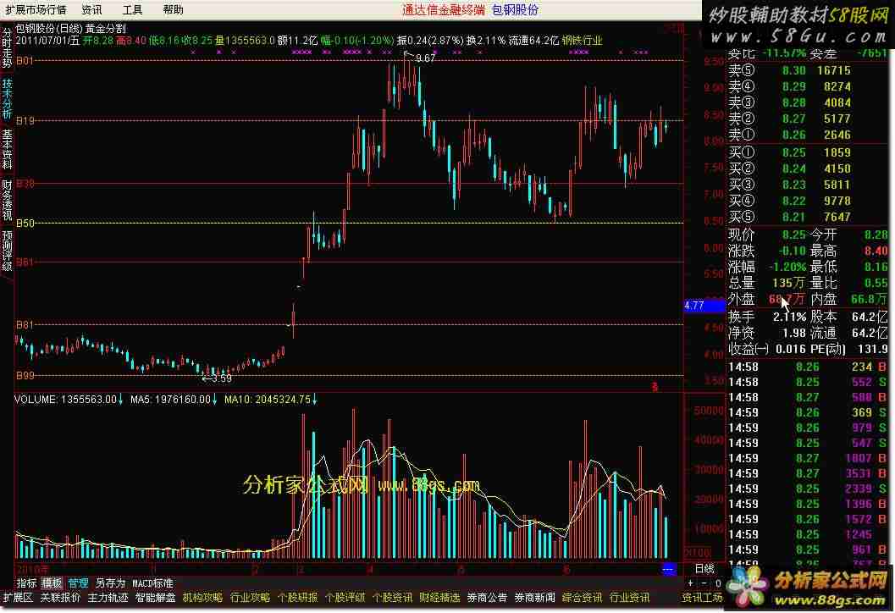The image size is (895, 613).
Task: Click the tick row with volume 3531
Action: (807, 473)
